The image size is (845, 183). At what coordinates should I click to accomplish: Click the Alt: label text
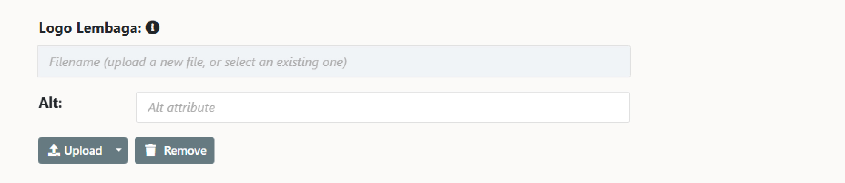(x=50, y=103)
